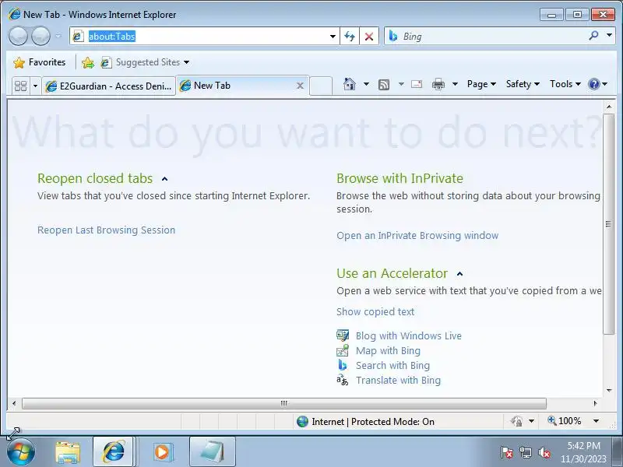Screen dimensions: 623x467
Task: Click the Print icon
Action: [x=438, y=84]
